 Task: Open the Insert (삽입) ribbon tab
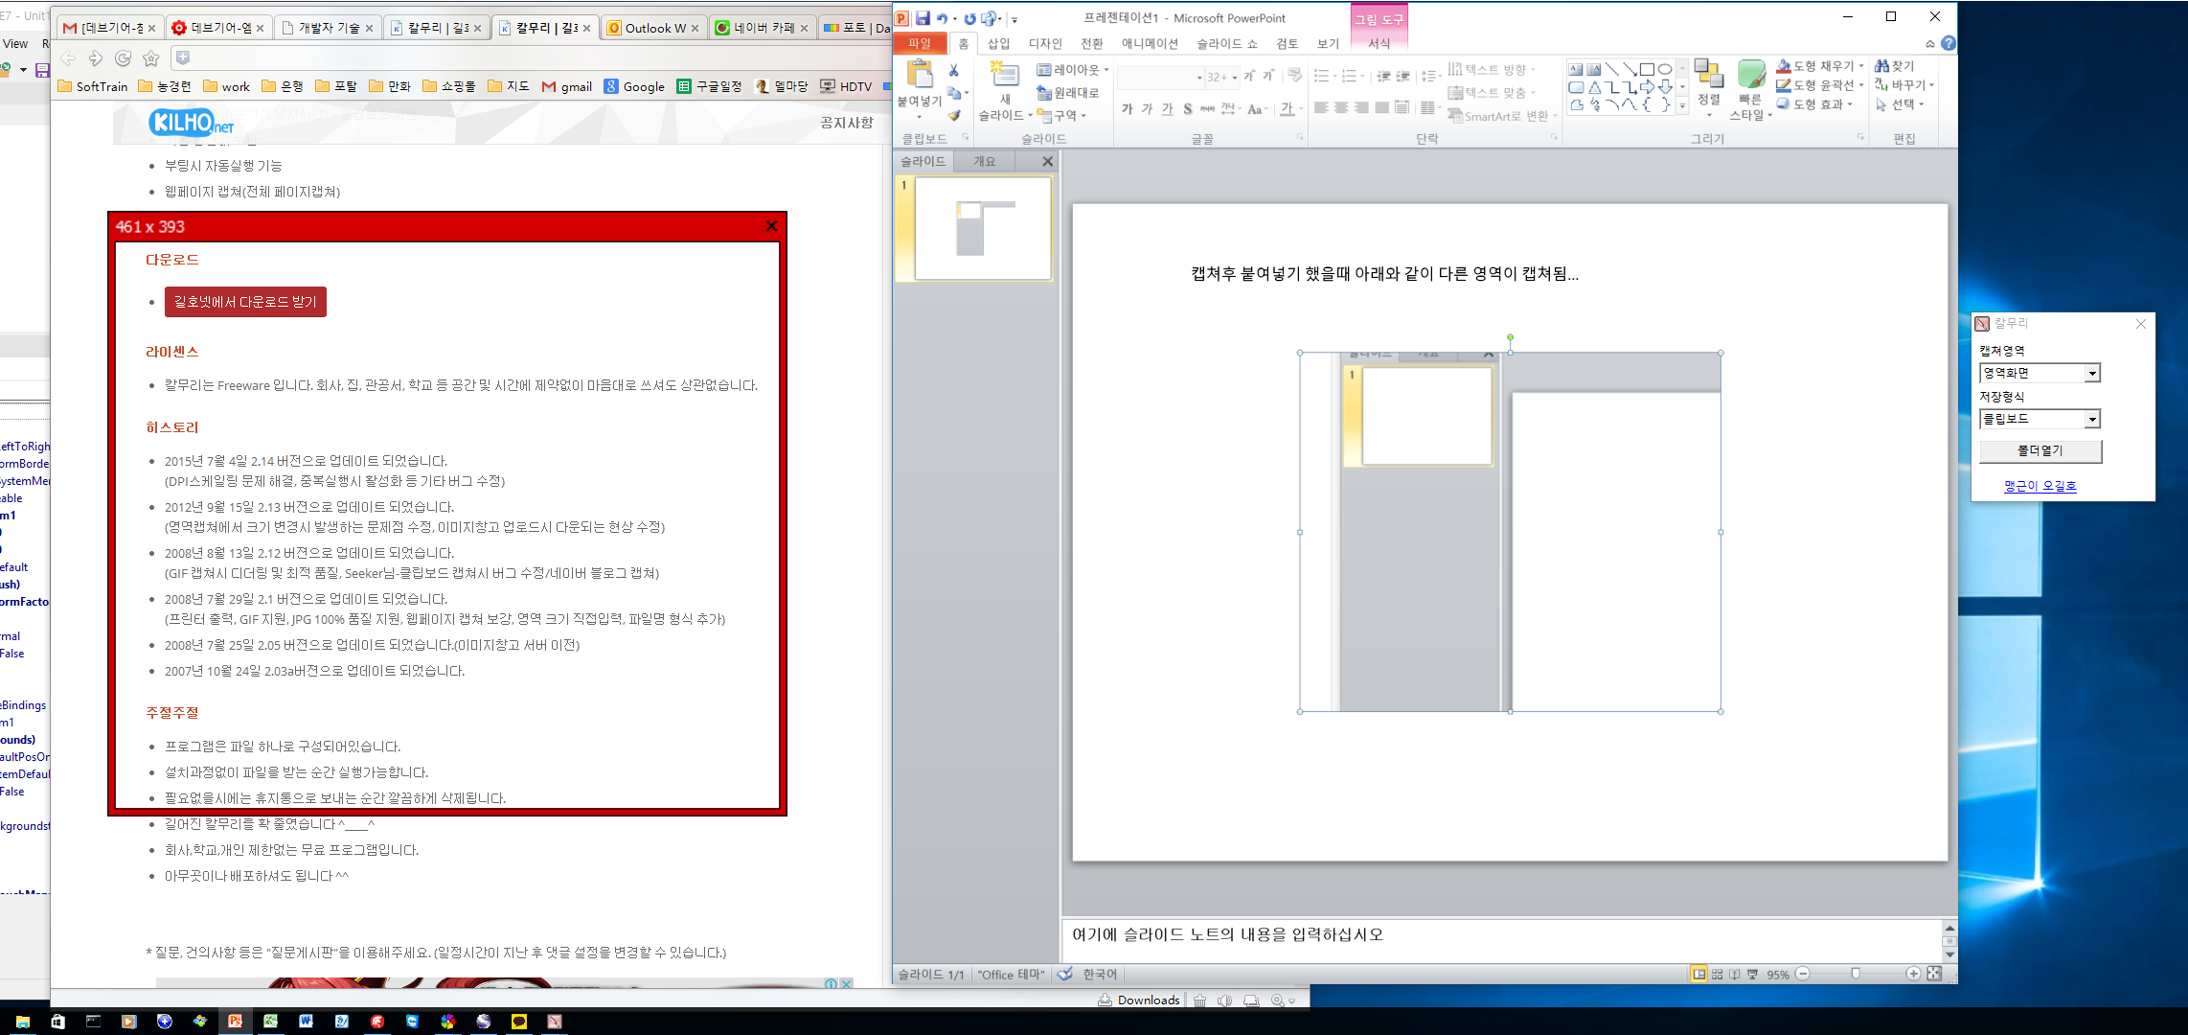pyautogui.click(x=998, y=43)
